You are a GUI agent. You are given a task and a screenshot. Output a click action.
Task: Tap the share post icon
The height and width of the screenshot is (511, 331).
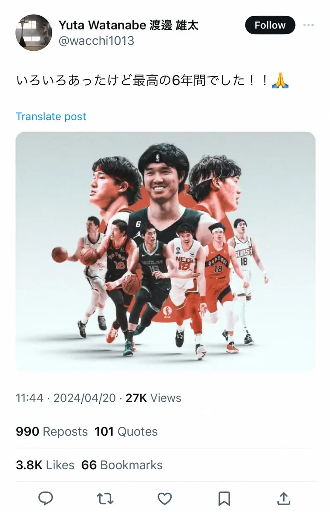284,498
